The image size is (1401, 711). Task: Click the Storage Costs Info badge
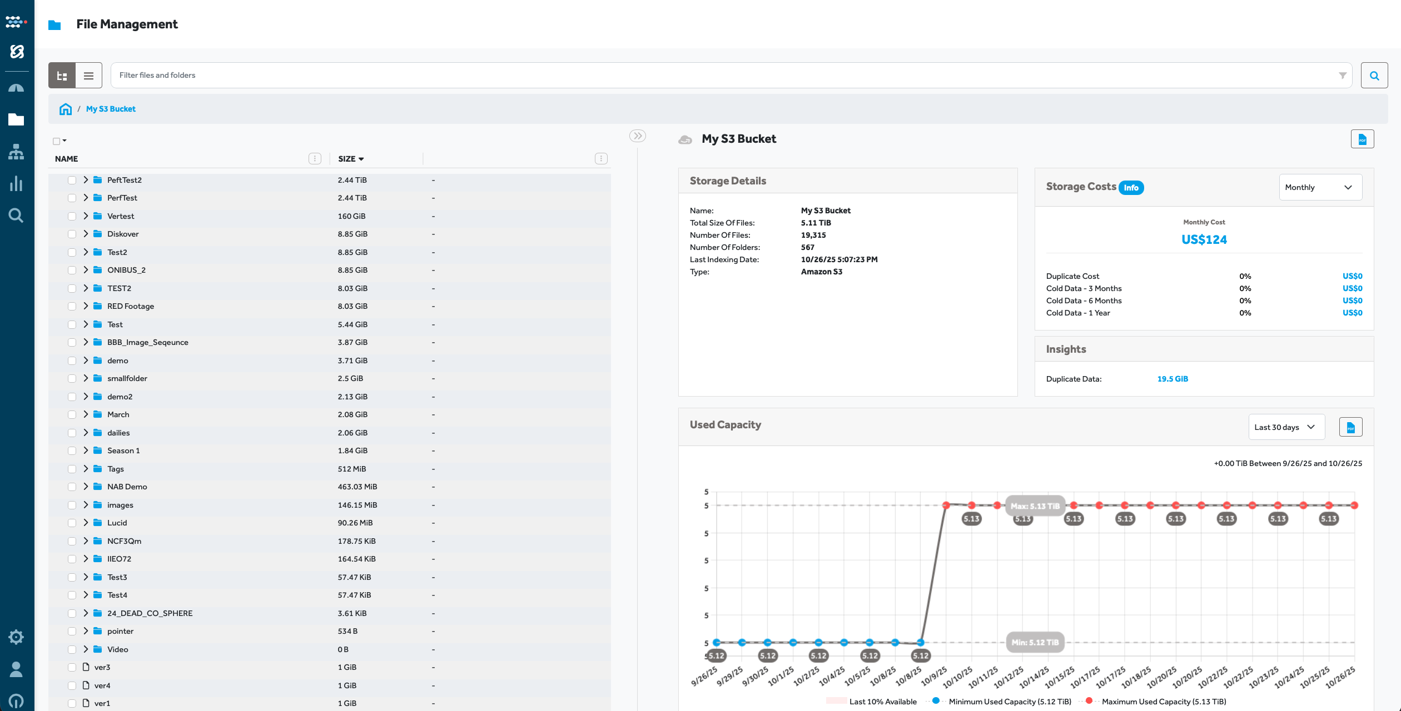point(1131,188)
